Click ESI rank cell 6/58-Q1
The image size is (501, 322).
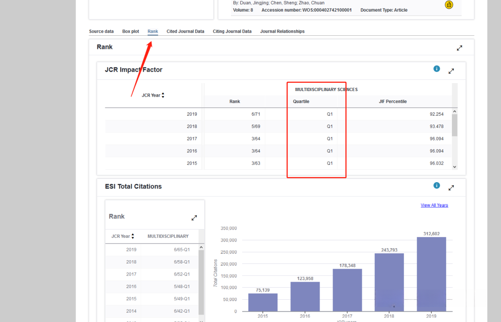pyautogui.click(x=182, y=262)
